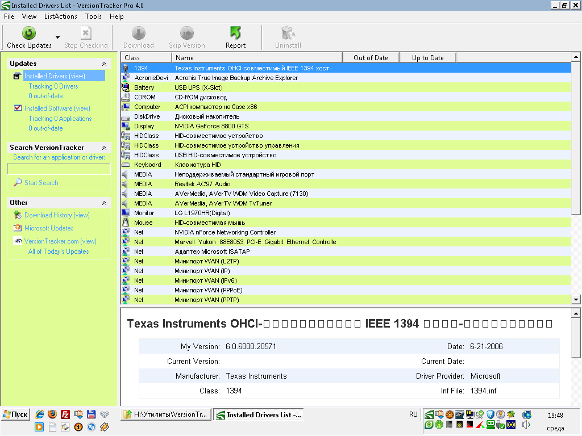Sort by Out of Date column
This screenshot has width=582, height=436.
click(x=371, y=57)
